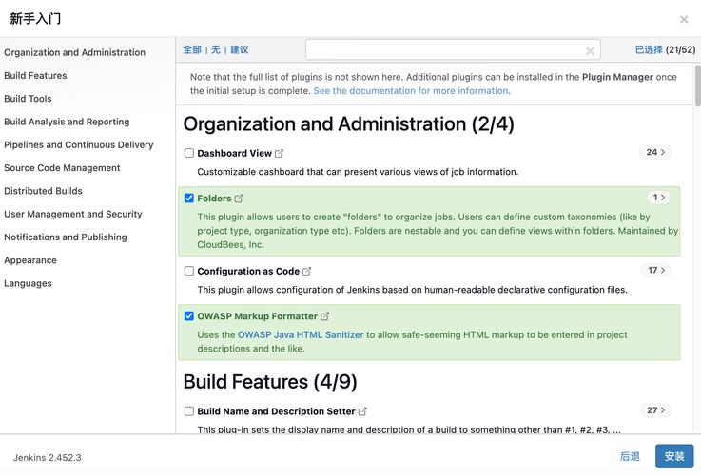Go to Source Code Management category
The width and height of the screenshot is (701, 475).
click(x=62, y=168)
